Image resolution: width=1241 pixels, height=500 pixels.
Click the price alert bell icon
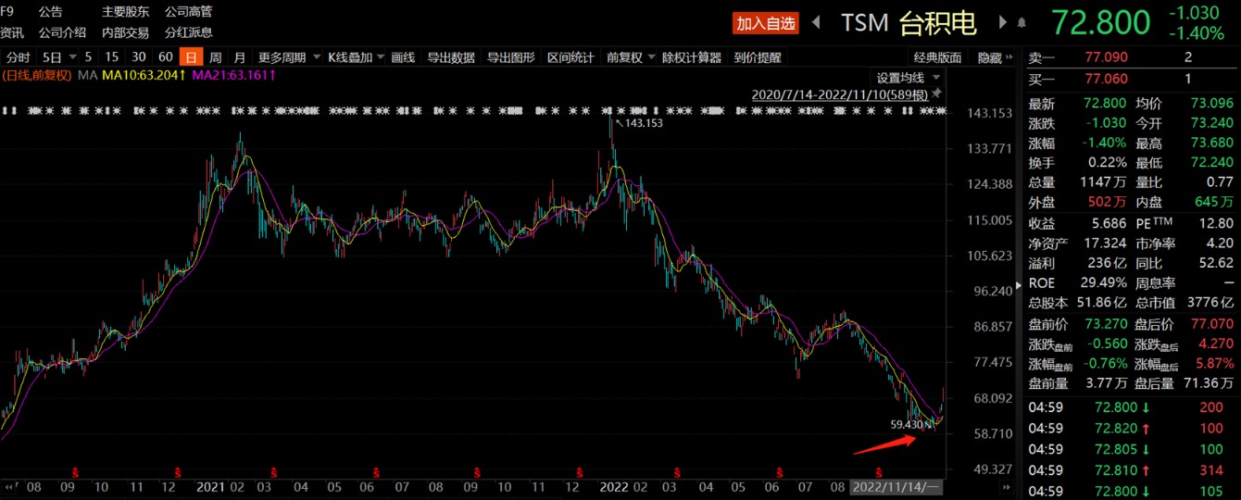pyautogui.click(x=1022, y=22)
